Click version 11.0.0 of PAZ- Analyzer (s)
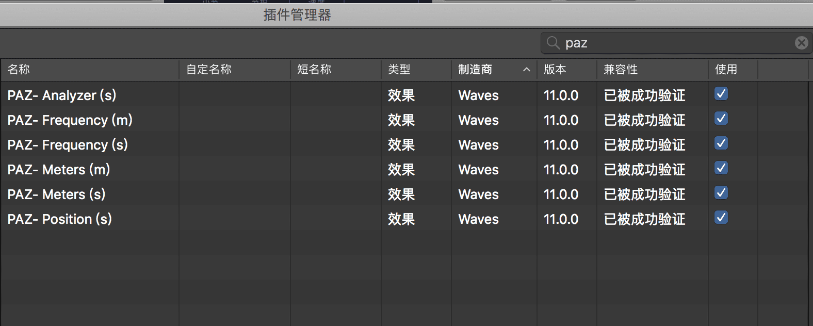813x326 pixels. coord(561,95)
